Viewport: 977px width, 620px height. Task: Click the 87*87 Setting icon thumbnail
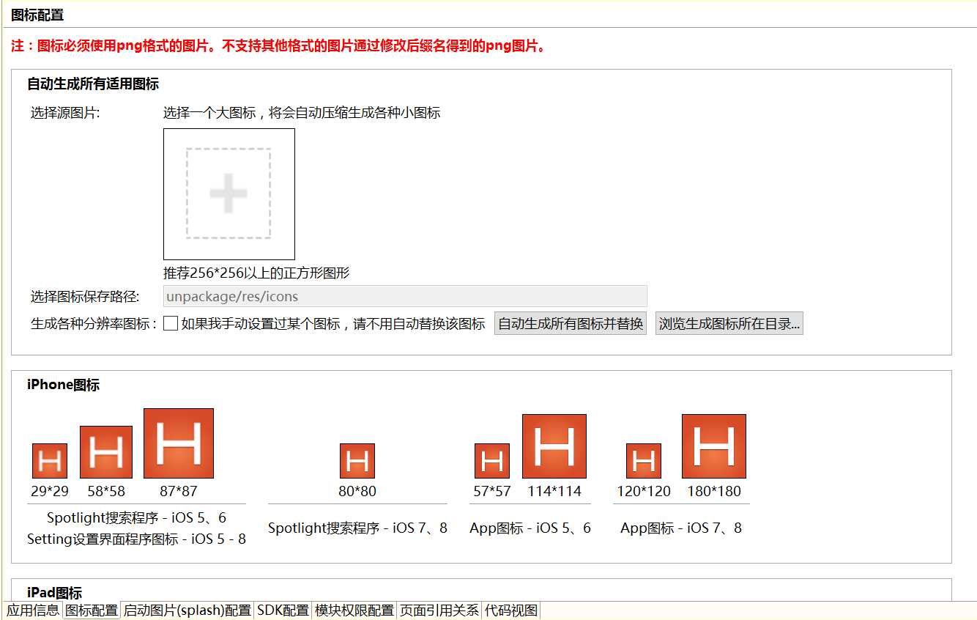pyautogui.click(x=179, y=443)
